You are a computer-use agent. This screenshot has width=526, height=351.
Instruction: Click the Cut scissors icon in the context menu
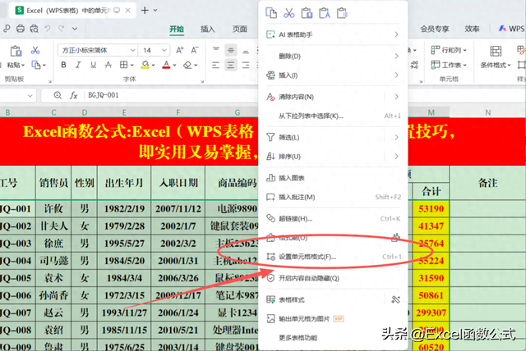[288, 13]
